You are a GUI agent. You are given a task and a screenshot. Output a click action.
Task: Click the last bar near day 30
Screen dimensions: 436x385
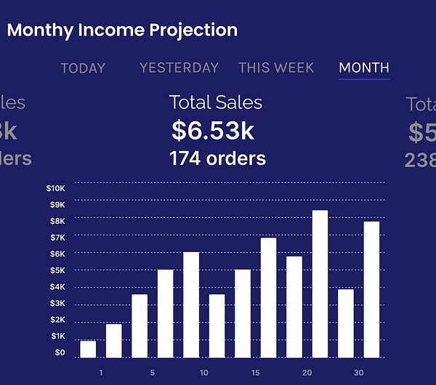click(371, 290)
